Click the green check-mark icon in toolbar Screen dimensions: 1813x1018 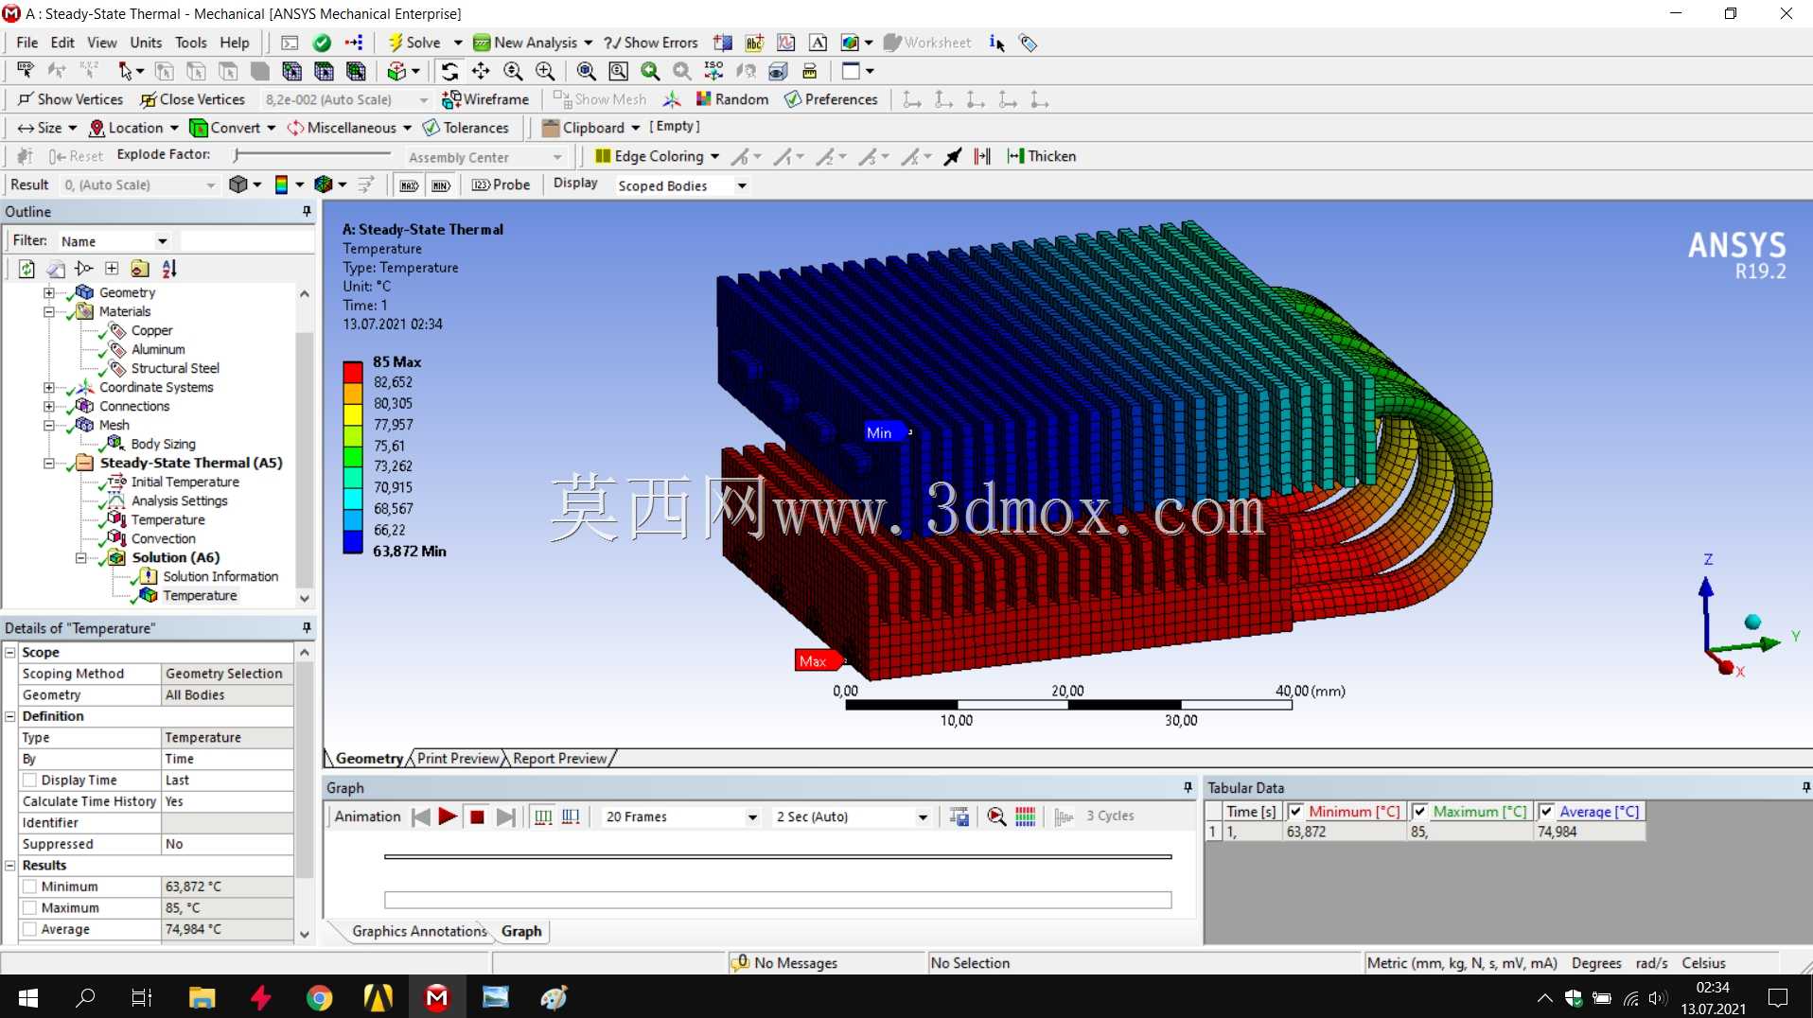(322, 43)
